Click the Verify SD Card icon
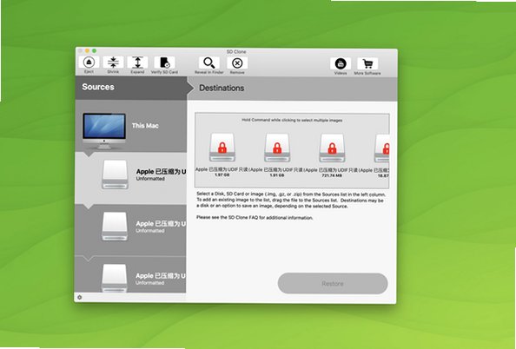The width and height of the screenshot is (516, 349). coord(164,63)
